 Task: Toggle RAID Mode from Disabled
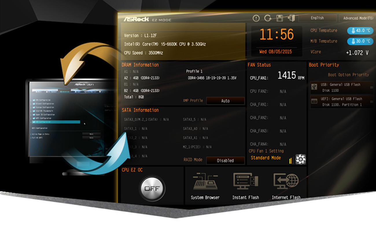tap(225, 160)
